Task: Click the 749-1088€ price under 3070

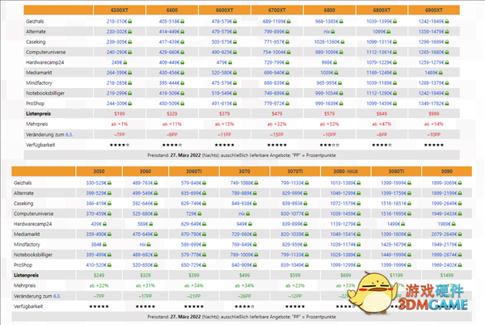Action: (242, 183)
